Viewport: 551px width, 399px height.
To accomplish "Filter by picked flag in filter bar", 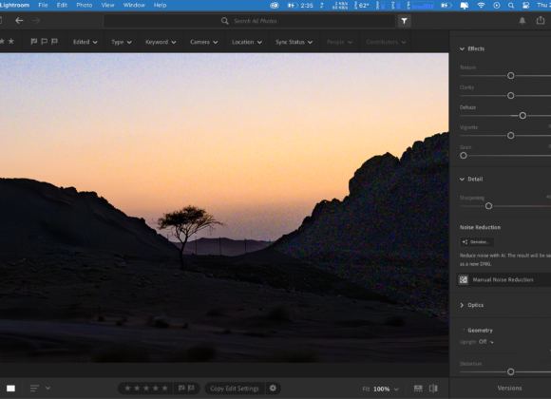I will click(34, 42).
